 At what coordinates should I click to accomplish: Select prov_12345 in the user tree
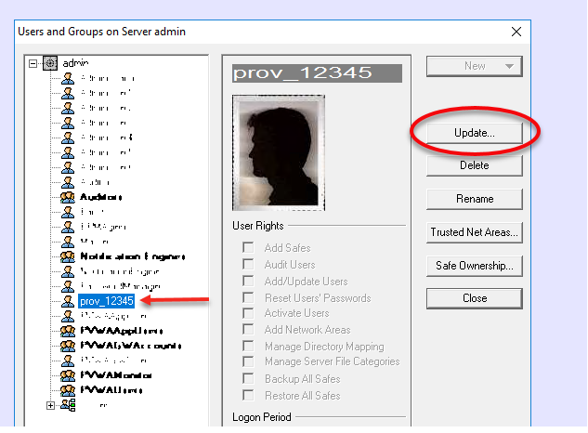[x=107, y=301]
